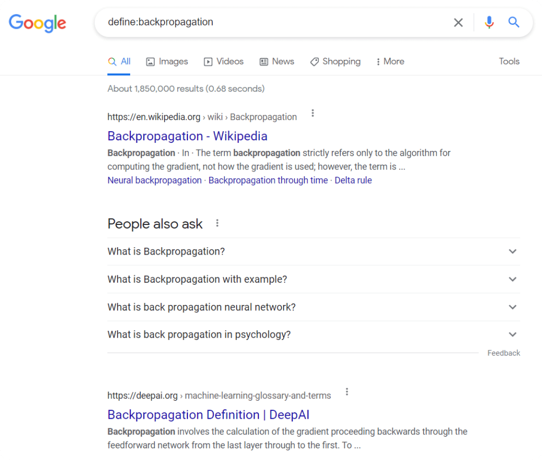The height and width of the screenshot is (460, 542).
Task: Expand 'What is back propagation in psychology?'
Action: click(313, 335)
